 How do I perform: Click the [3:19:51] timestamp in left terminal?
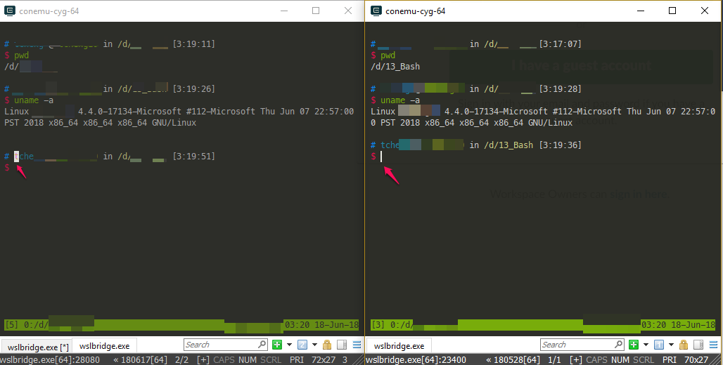[193, 157]
